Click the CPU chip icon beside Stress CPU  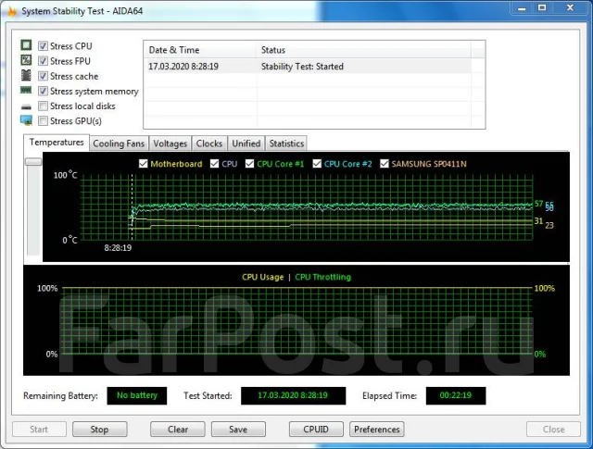[x=26, y=45]
